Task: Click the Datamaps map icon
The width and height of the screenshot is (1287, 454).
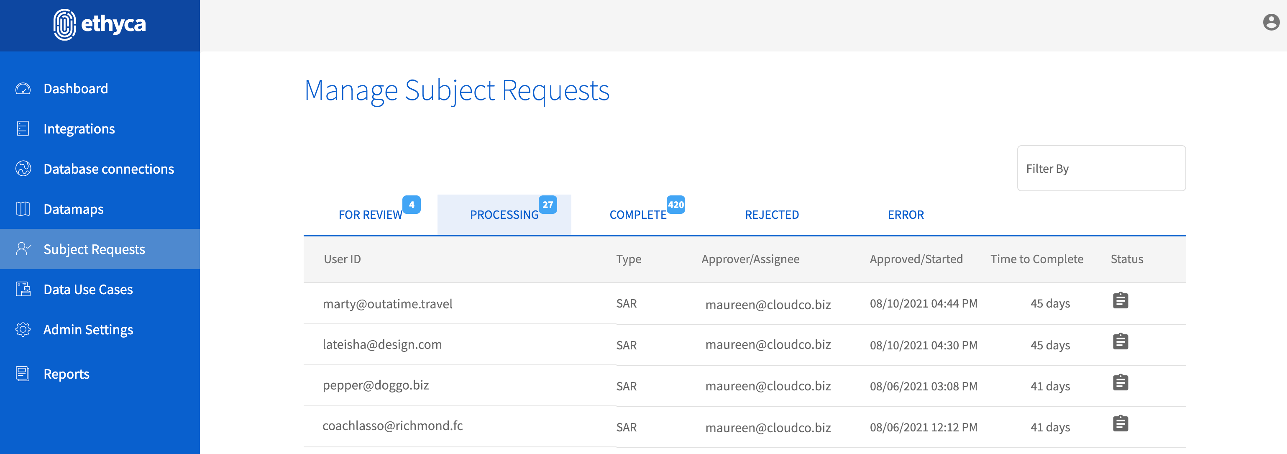Action: pyautogui.click(x=23, y=208)
